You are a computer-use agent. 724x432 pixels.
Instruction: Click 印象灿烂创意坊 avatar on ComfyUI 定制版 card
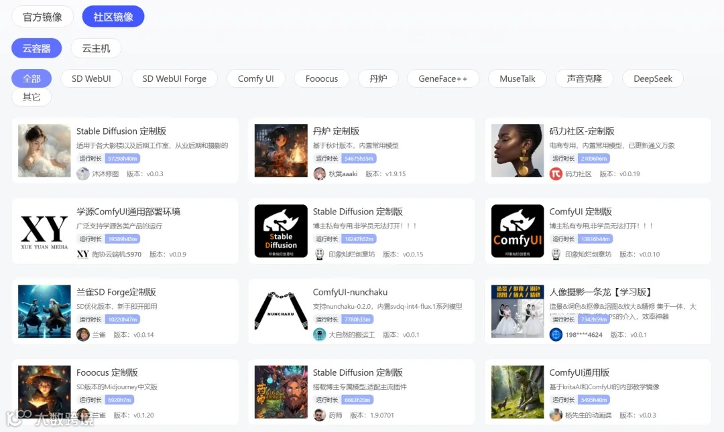[556, 254]
